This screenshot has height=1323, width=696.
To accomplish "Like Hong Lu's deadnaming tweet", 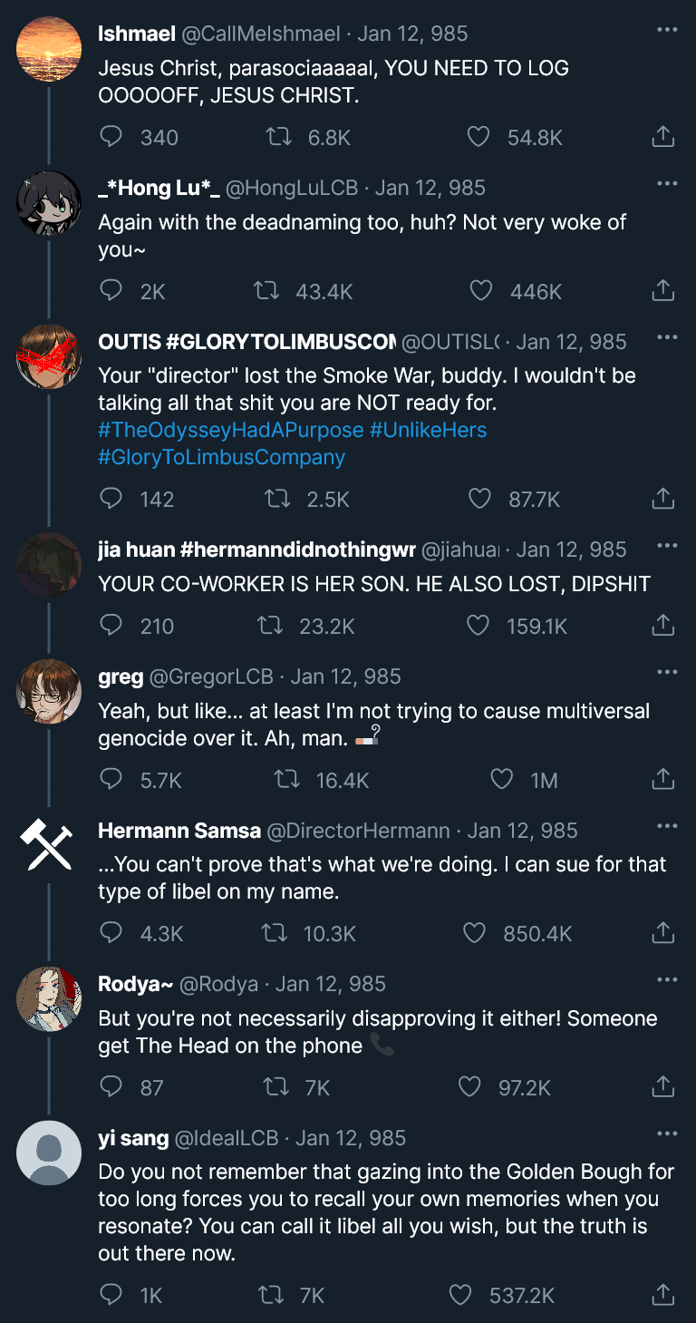I will [481, 291].
